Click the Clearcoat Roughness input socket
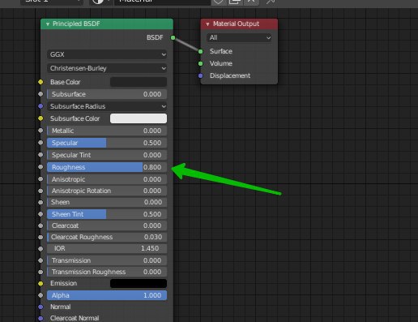This screenshot has height=322, width=418. coord(41,237)
